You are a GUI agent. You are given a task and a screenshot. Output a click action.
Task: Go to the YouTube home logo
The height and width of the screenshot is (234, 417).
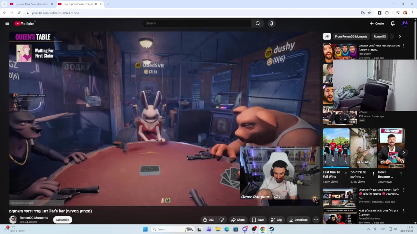point(24,23)
